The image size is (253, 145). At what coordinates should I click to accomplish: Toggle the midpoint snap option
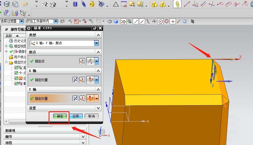point(142,21)
